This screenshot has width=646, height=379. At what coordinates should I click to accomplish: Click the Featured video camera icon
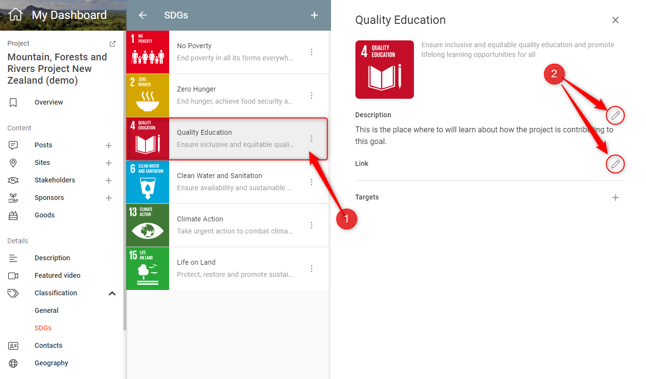coord(13,275)
